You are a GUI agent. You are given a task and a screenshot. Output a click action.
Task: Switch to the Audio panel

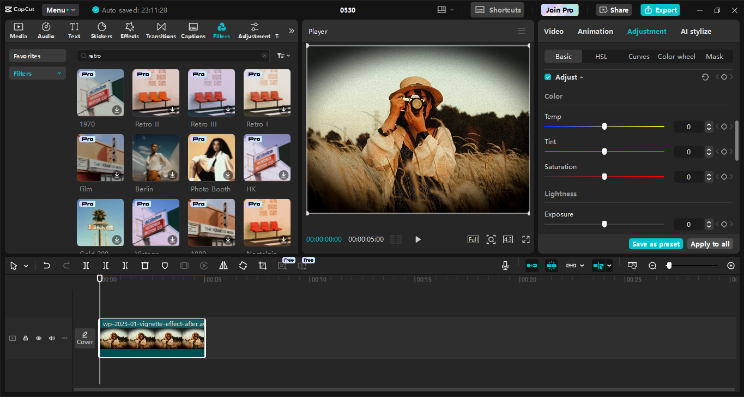[x=46, y=30]
